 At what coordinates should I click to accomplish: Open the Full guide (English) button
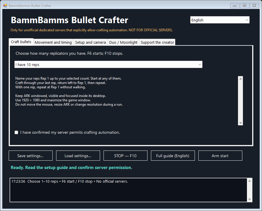(173, 156)
